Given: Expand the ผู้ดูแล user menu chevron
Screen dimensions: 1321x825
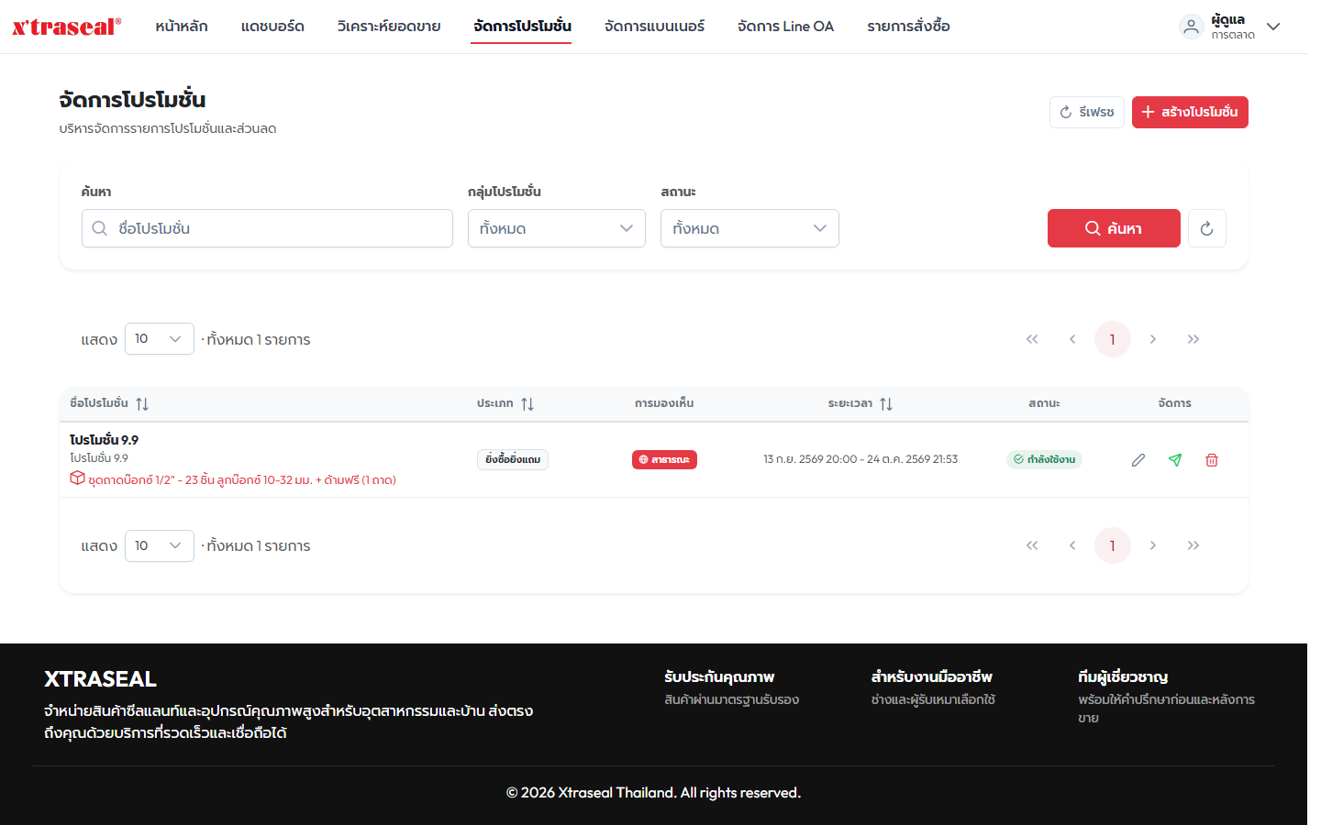Looking at the screenshot, I should click(x=1273, y=27).
